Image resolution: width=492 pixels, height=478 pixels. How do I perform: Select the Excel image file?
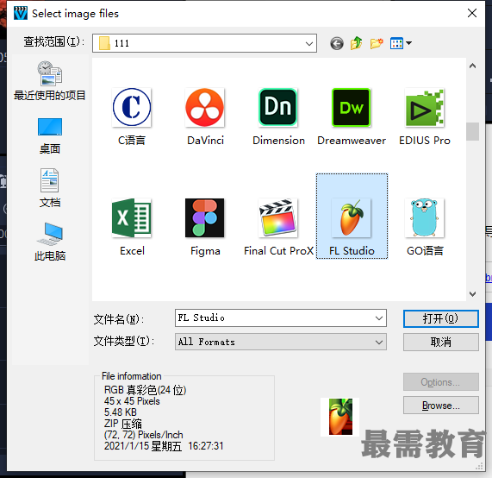pos(132,227)
